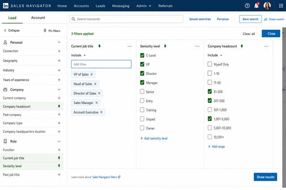Uncheck the Director seniority checkbox

(x=142, y=73)
